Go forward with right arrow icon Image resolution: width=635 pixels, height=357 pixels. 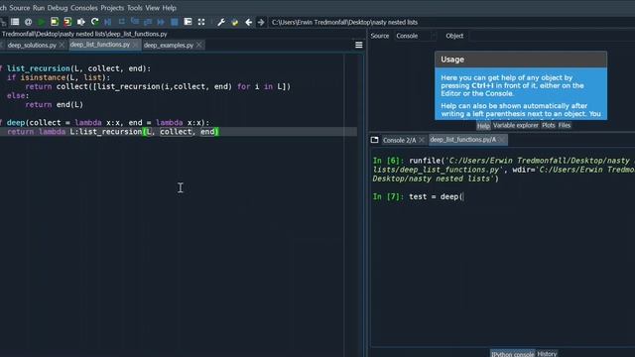point(261,22)
